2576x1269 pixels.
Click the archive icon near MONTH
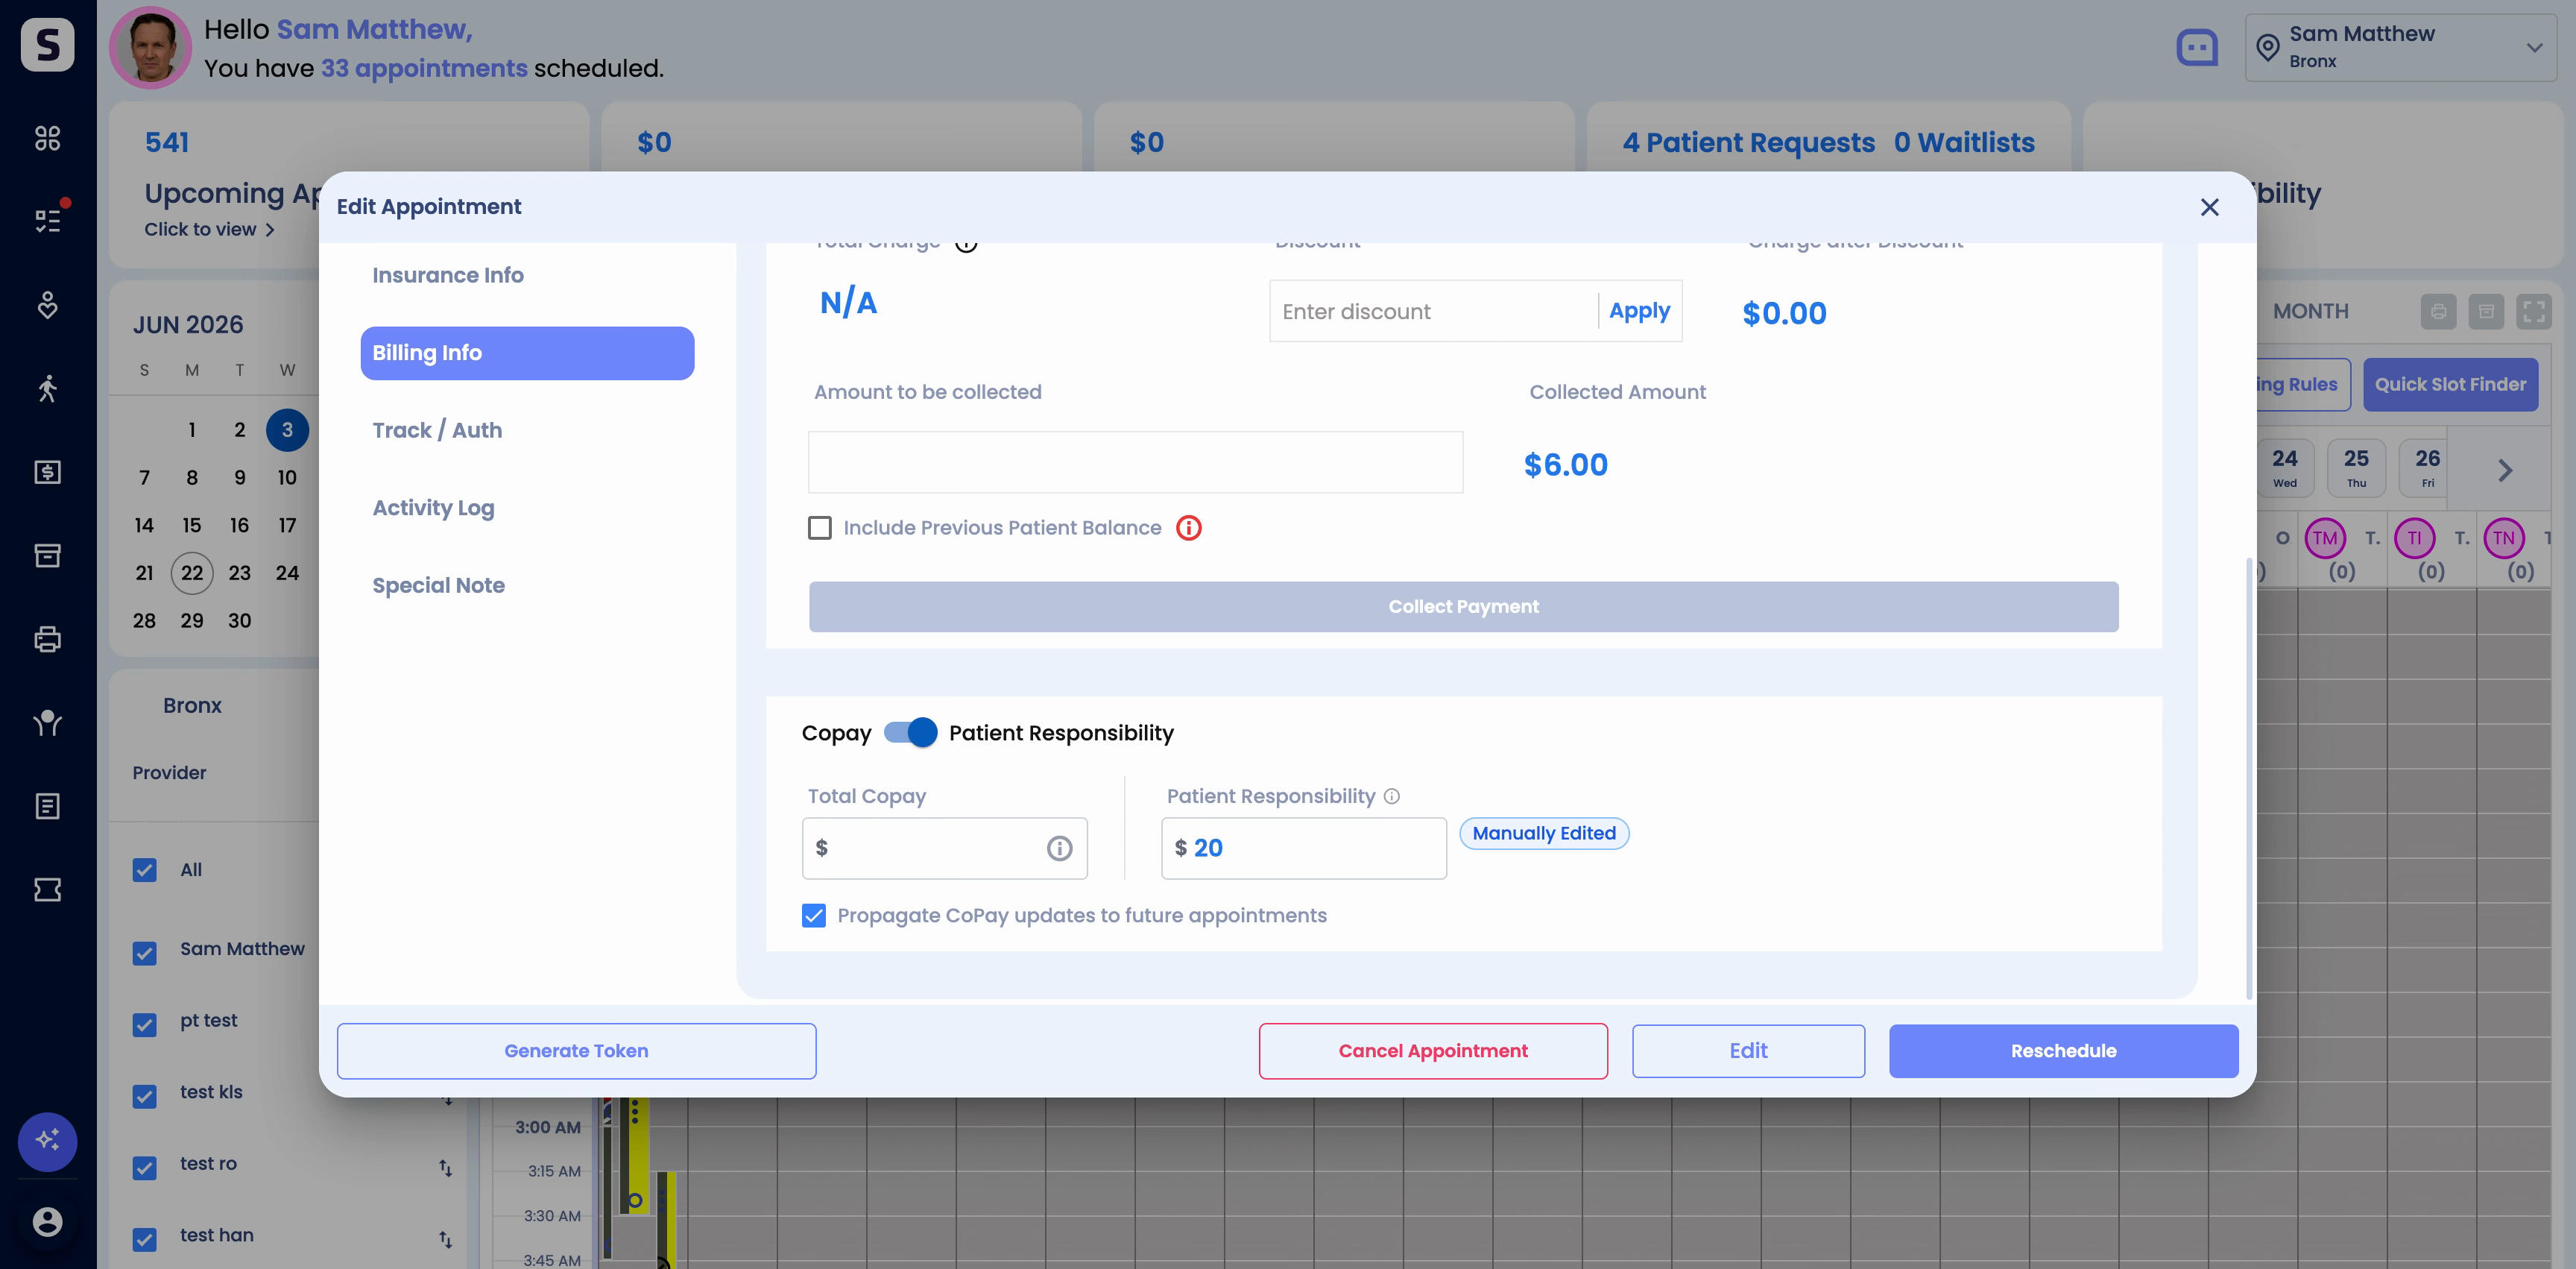tap(2486, 312)
